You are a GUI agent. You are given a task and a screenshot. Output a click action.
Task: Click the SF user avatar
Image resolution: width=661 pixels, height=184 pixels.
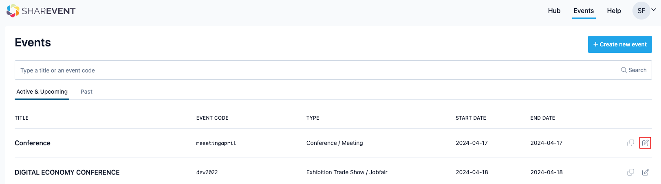641,11
